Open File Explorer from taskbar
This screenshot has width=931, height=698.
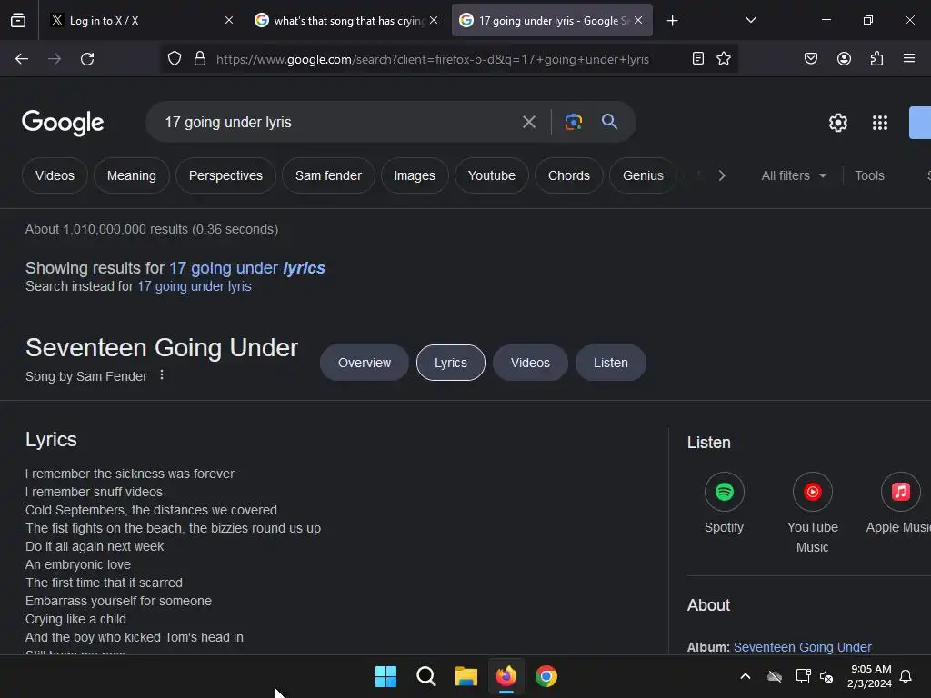coord(466,676)
